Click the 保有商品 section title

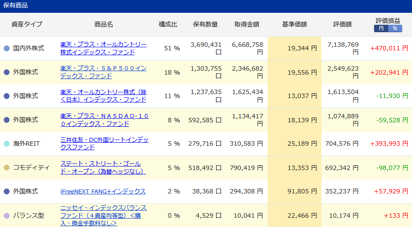coord(15,5)
